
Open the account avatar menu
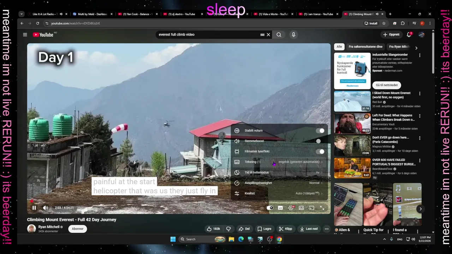[x=422, y=35]
